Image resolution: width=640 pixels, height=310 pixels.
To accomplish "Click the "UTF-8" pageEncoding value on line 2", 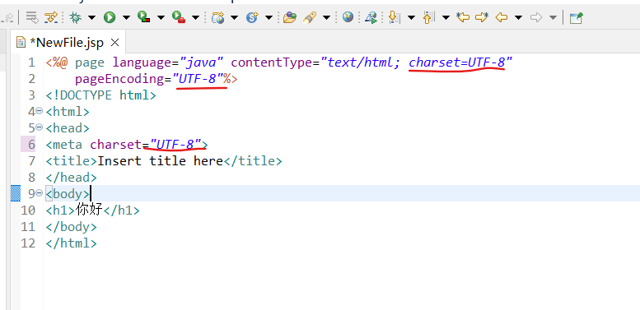I will point(198,79).
